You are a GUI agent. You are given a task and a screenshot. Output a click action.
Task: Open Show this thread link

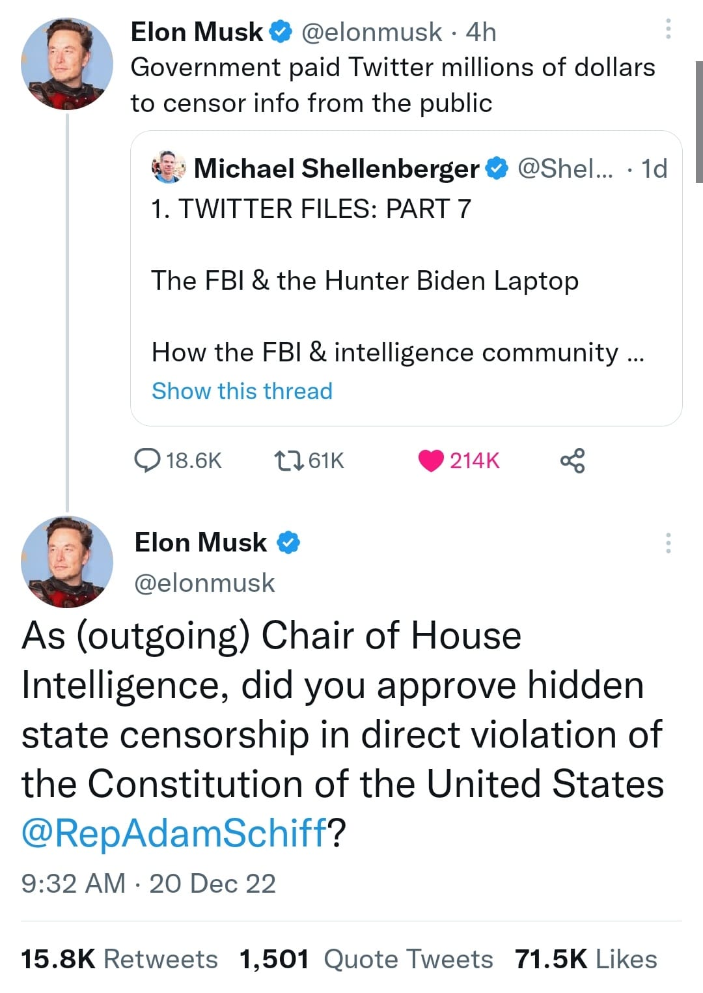pyautogui.click(x=242, y=391)
